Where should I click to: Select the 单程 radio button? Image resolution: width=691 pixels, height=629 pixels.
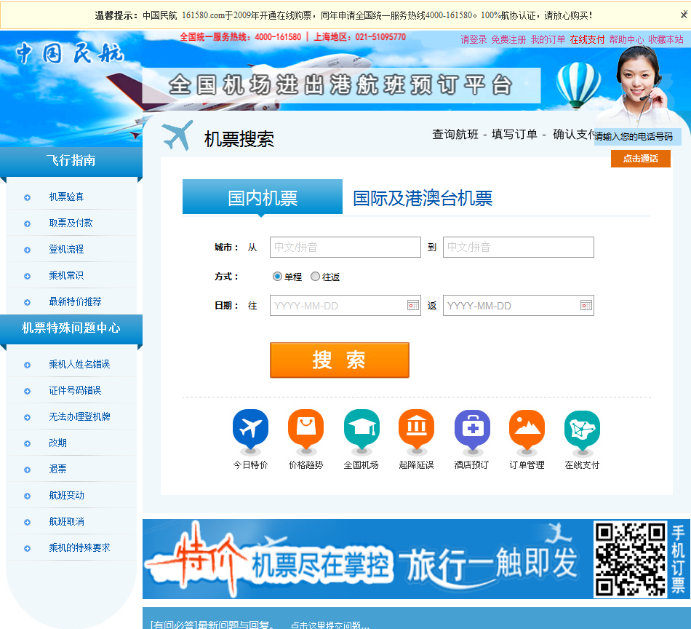(277, 277)
